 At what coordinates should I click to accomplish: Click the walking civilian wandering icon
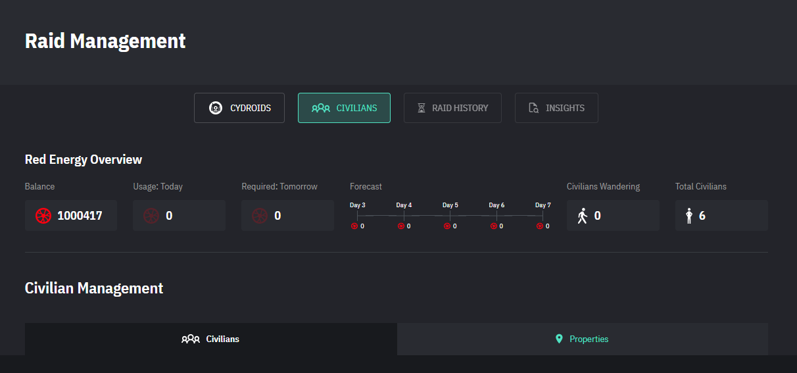pos(582,216)
